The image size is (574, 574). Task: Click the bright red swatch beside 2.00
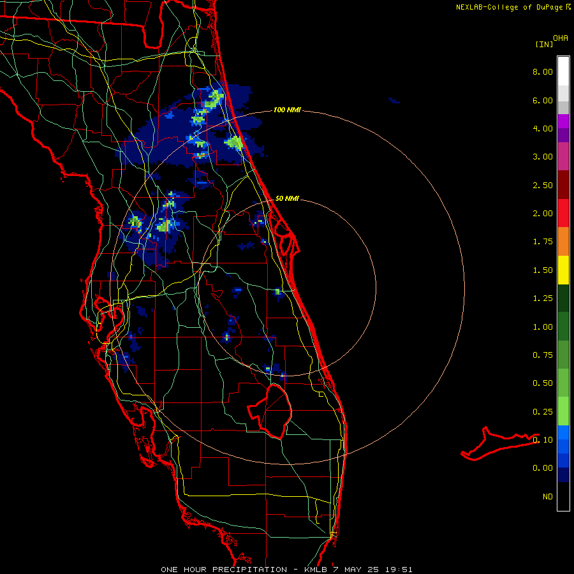click(x=563, y=213)
